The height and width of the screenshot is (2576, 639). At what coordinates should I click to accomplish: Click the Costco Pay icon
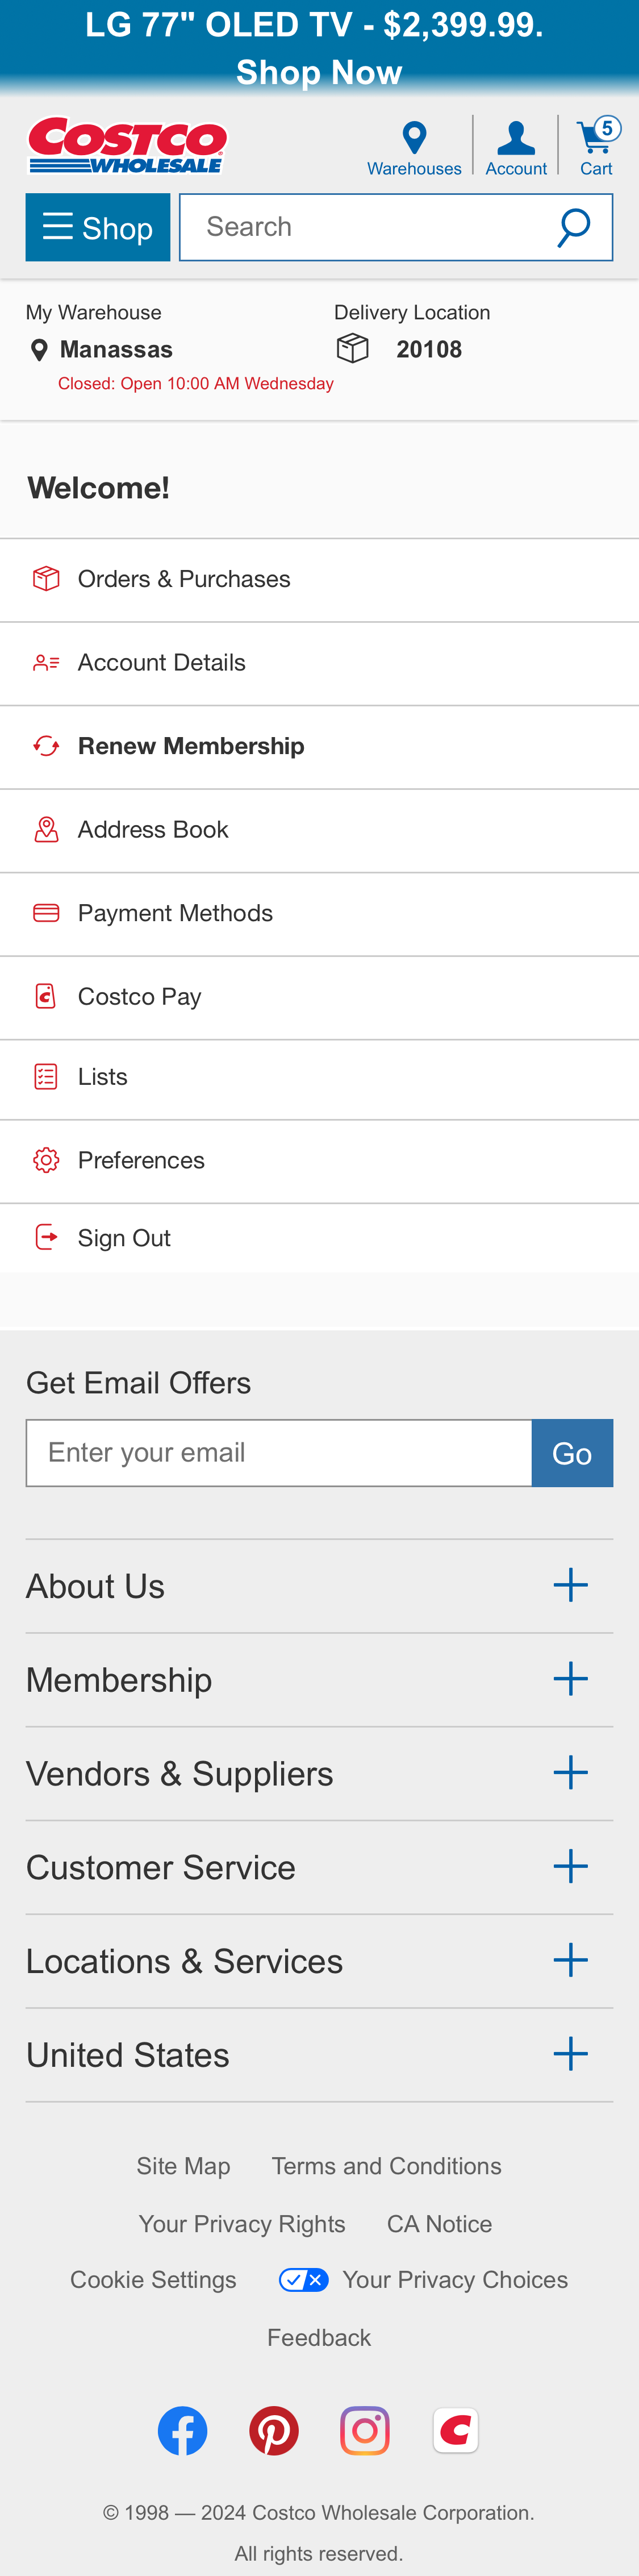coord(46,995)
